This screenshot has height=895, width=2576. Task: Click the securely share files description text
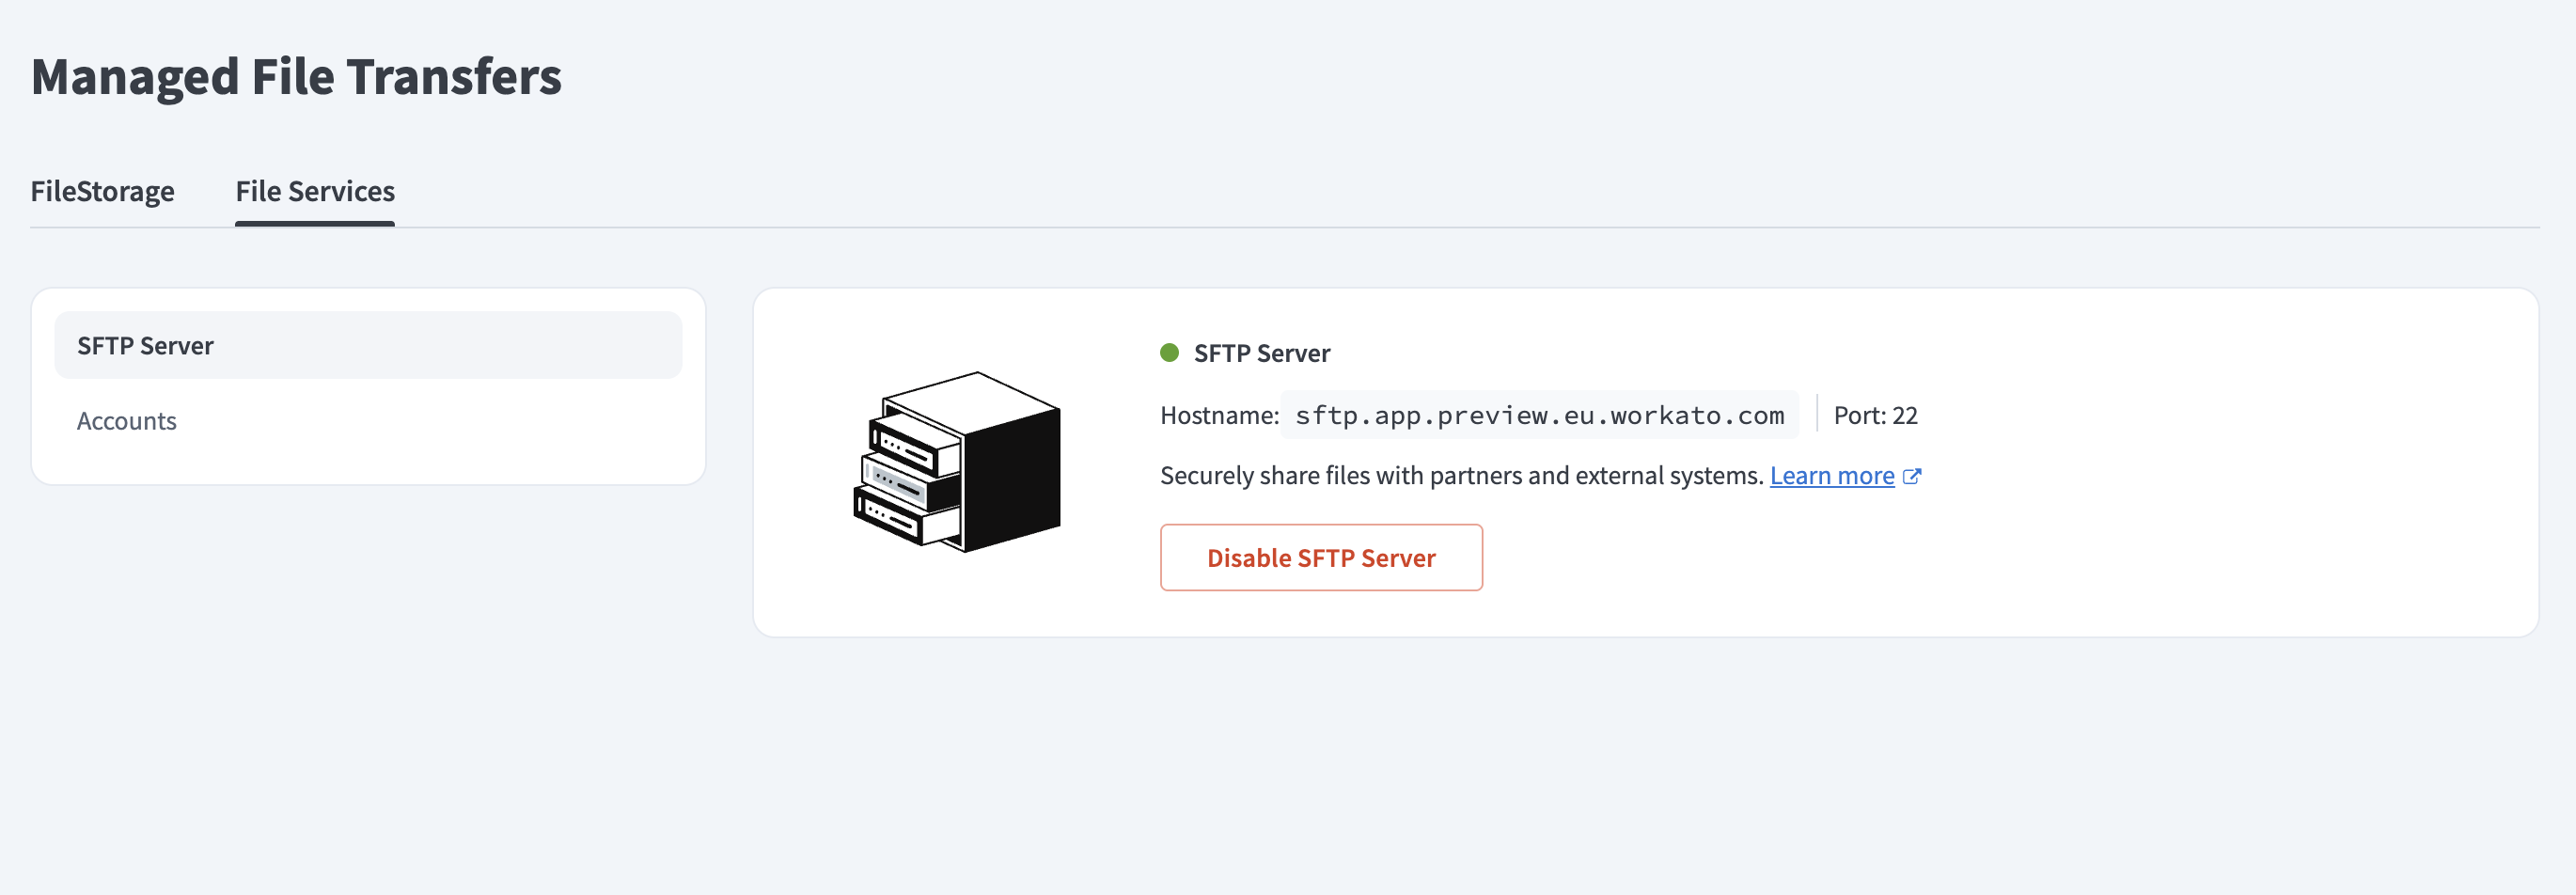pyautogui.click(x=1459, y=475)
